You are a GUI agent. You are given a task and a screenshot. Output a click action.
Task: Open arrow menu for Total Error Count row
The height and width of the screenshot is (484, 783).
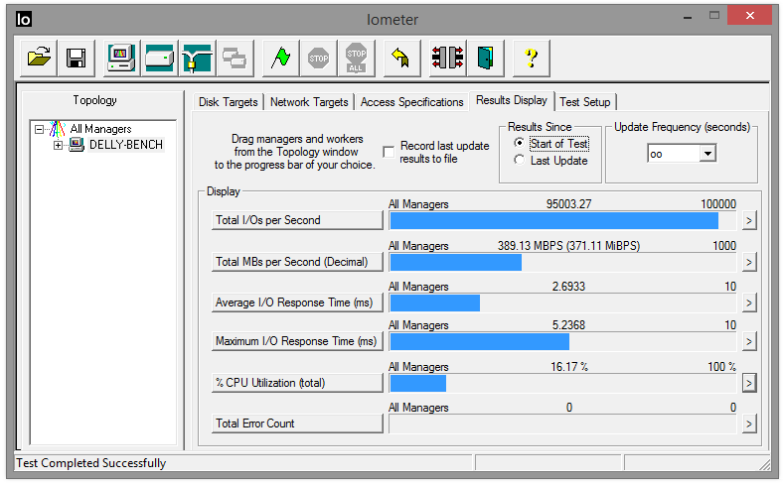748,423
